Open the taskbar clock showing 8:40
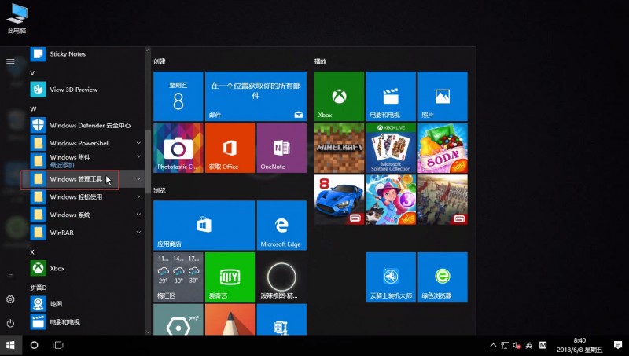The width and height of the screenshot is (629, 356). 579,345
